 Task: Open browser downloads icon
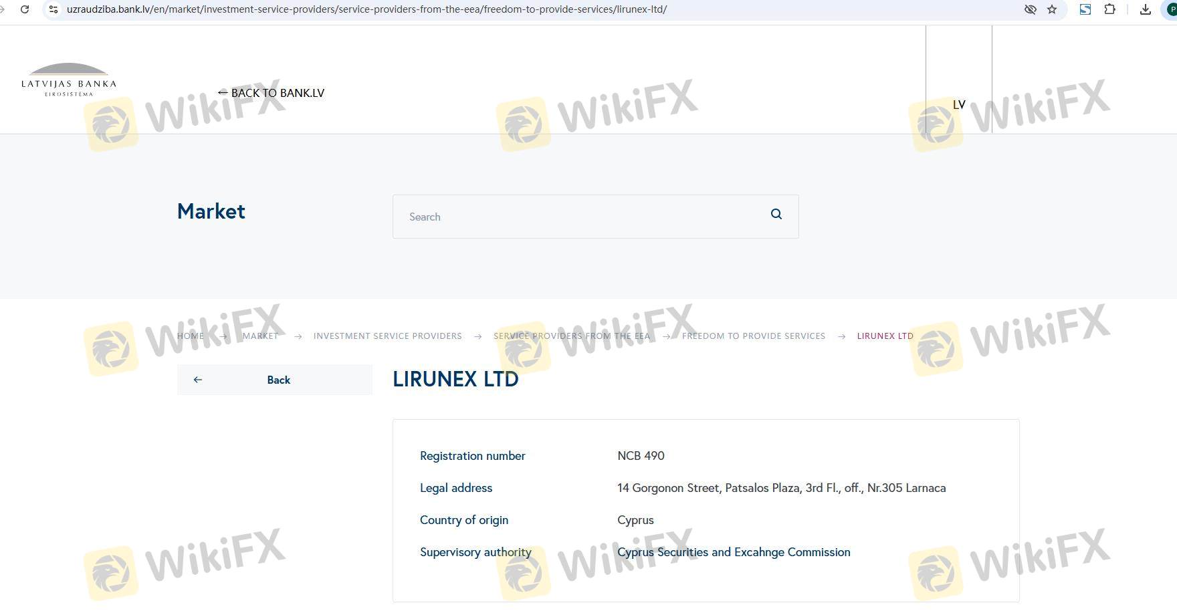pyautogui.click(x=1146, y=9)
